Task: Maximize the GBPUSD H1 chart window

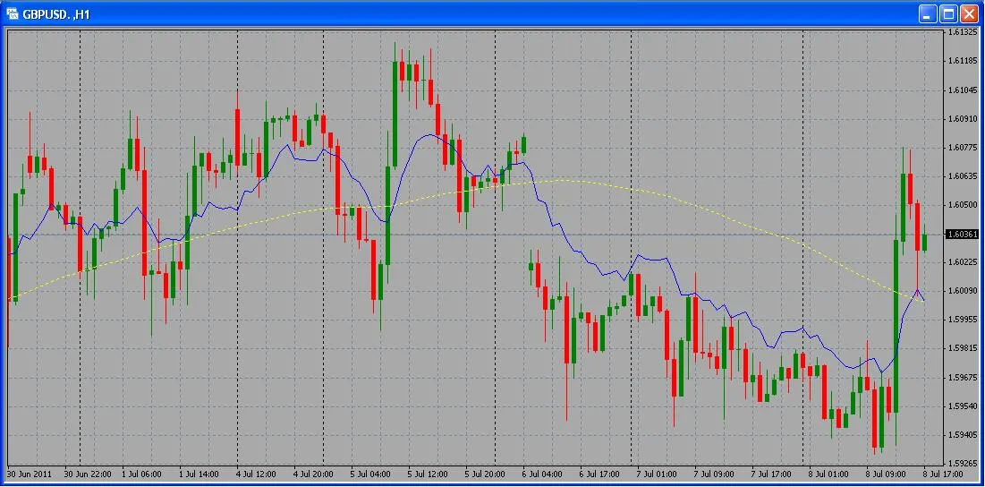Action: click(x=949, y=13)
